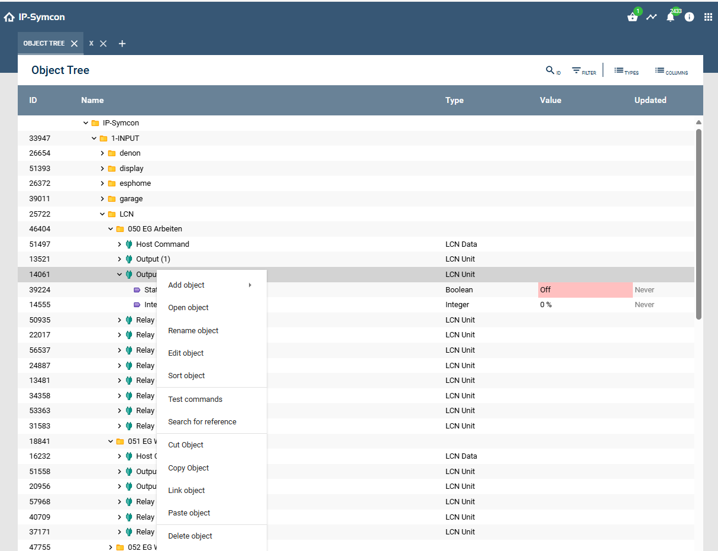718x551 pixels.
Task: Collapse the LCN folder
Action: click(102, 214)
